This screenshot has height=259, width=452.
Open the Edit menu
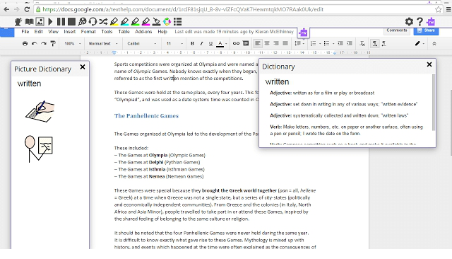(38, 31)
